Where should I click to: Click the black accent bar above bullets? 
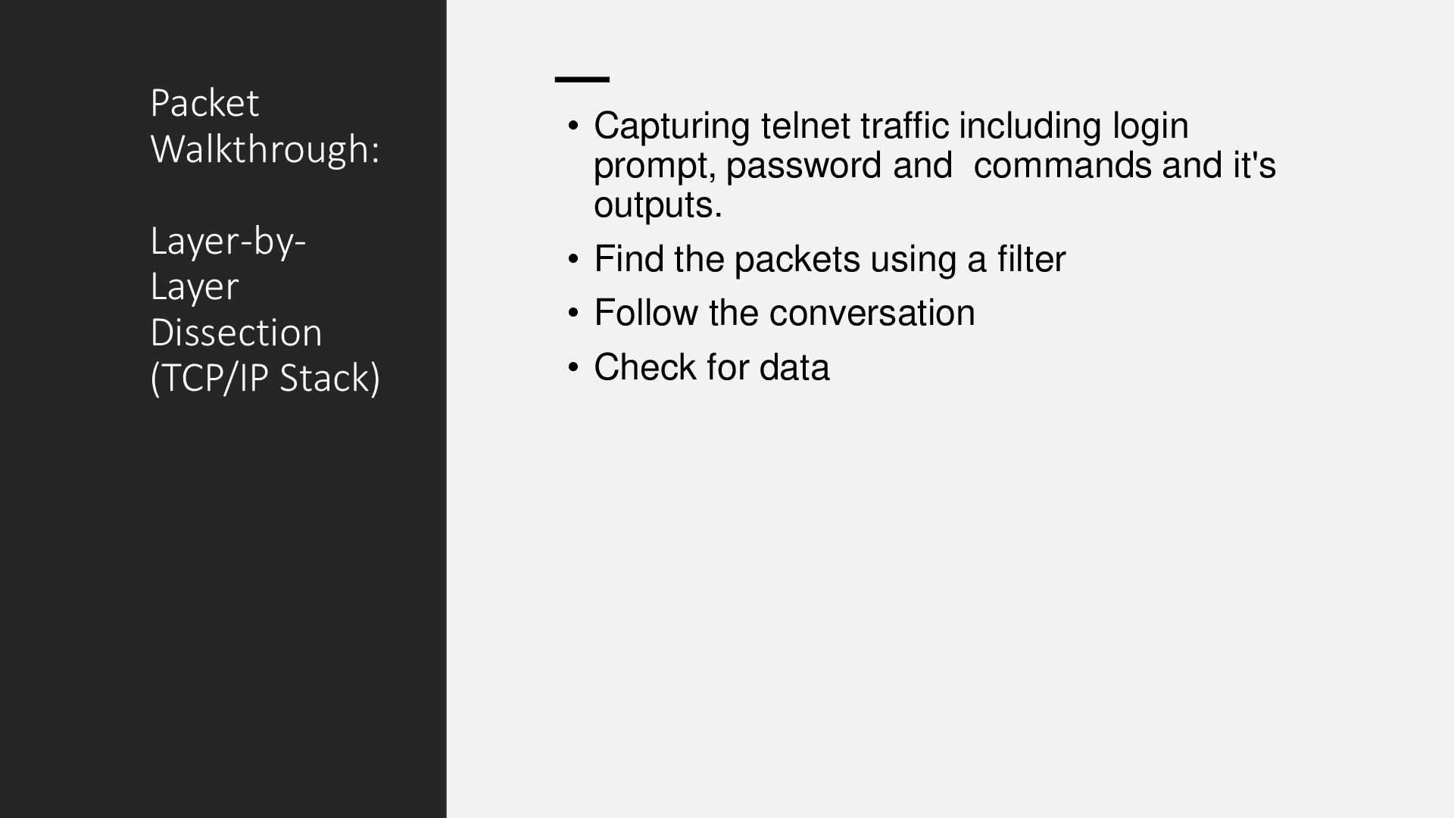tap(582, 79)
